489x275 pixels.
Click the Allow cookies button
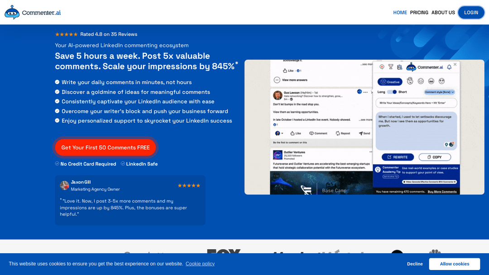[x=455, y=264]
